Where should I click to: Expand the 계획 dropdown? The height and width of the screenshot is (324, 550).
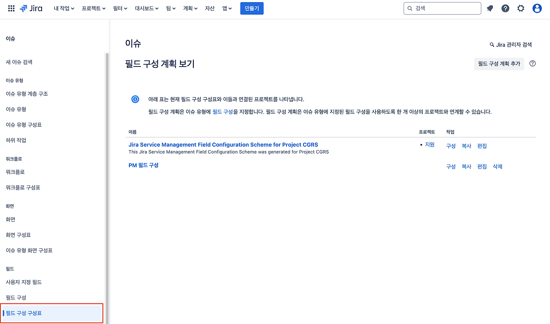click(x=190, y=8)
